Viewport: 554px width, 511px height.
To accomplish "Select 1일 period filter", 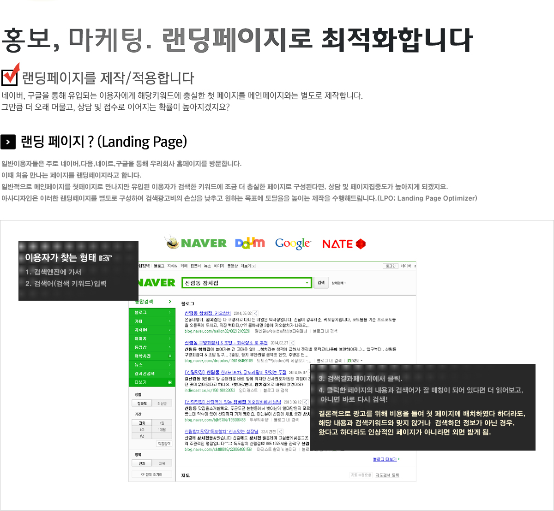I will [x=162, y=423].
